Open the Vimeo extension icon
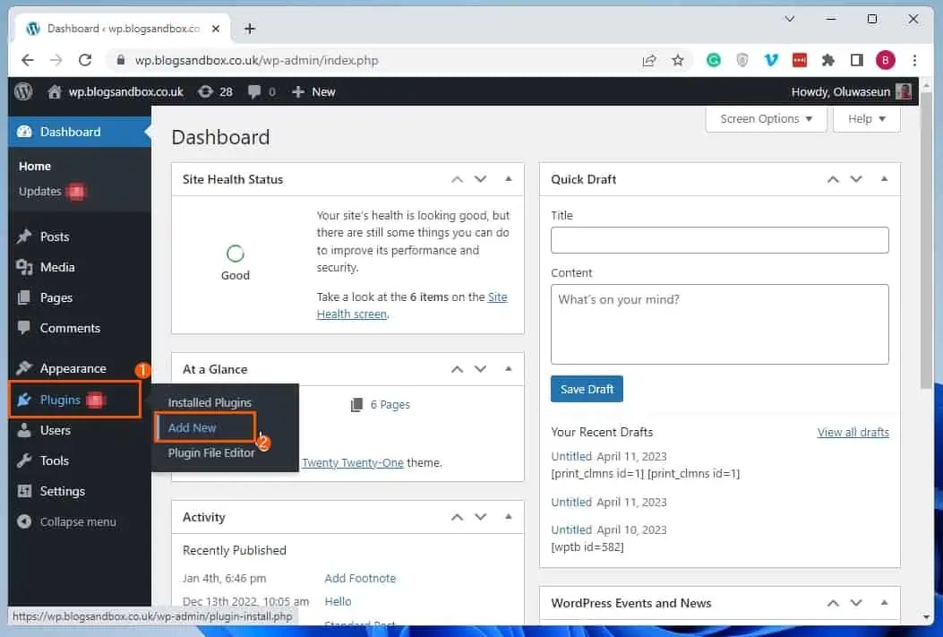 (771, 60)
